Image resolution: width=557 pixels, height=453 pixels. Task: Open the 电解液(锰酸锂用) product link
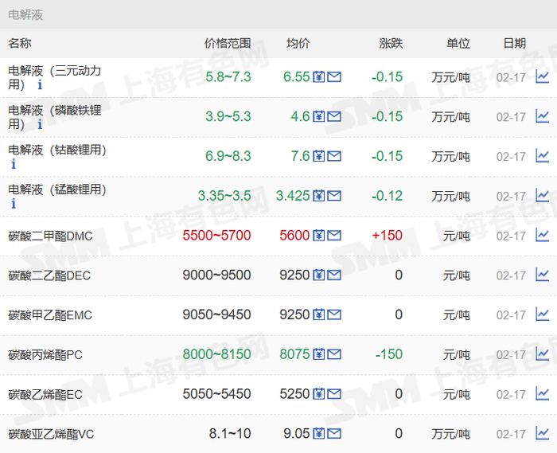click(x=56, y=189)
